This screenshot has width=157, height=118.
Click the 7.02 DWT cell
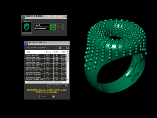tap(57, 68)
